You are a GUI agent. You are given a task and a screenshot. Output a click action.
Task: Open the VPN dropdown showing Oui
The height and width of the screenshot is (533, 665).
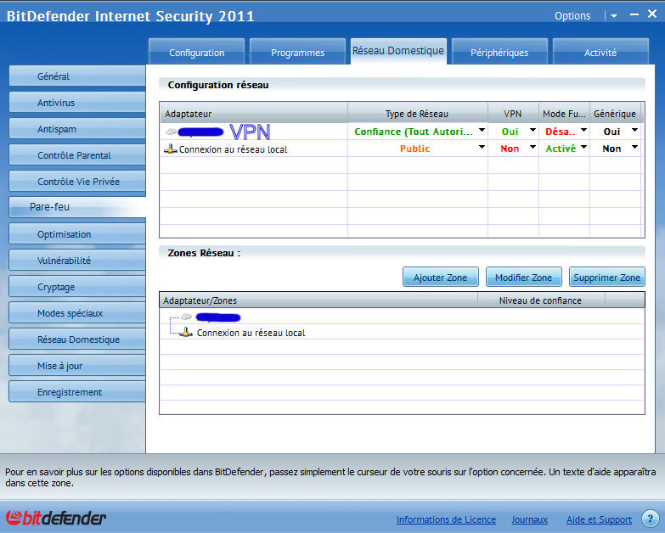coord(533,130)
